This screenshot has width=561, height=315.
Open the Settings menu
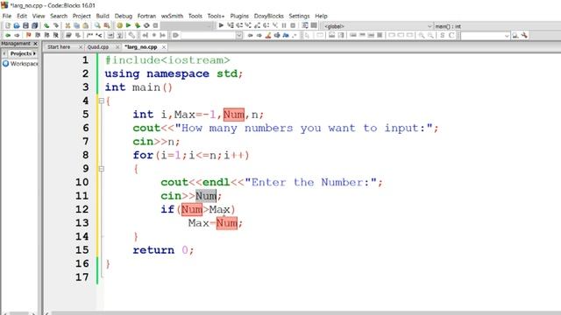pos(299,16)
